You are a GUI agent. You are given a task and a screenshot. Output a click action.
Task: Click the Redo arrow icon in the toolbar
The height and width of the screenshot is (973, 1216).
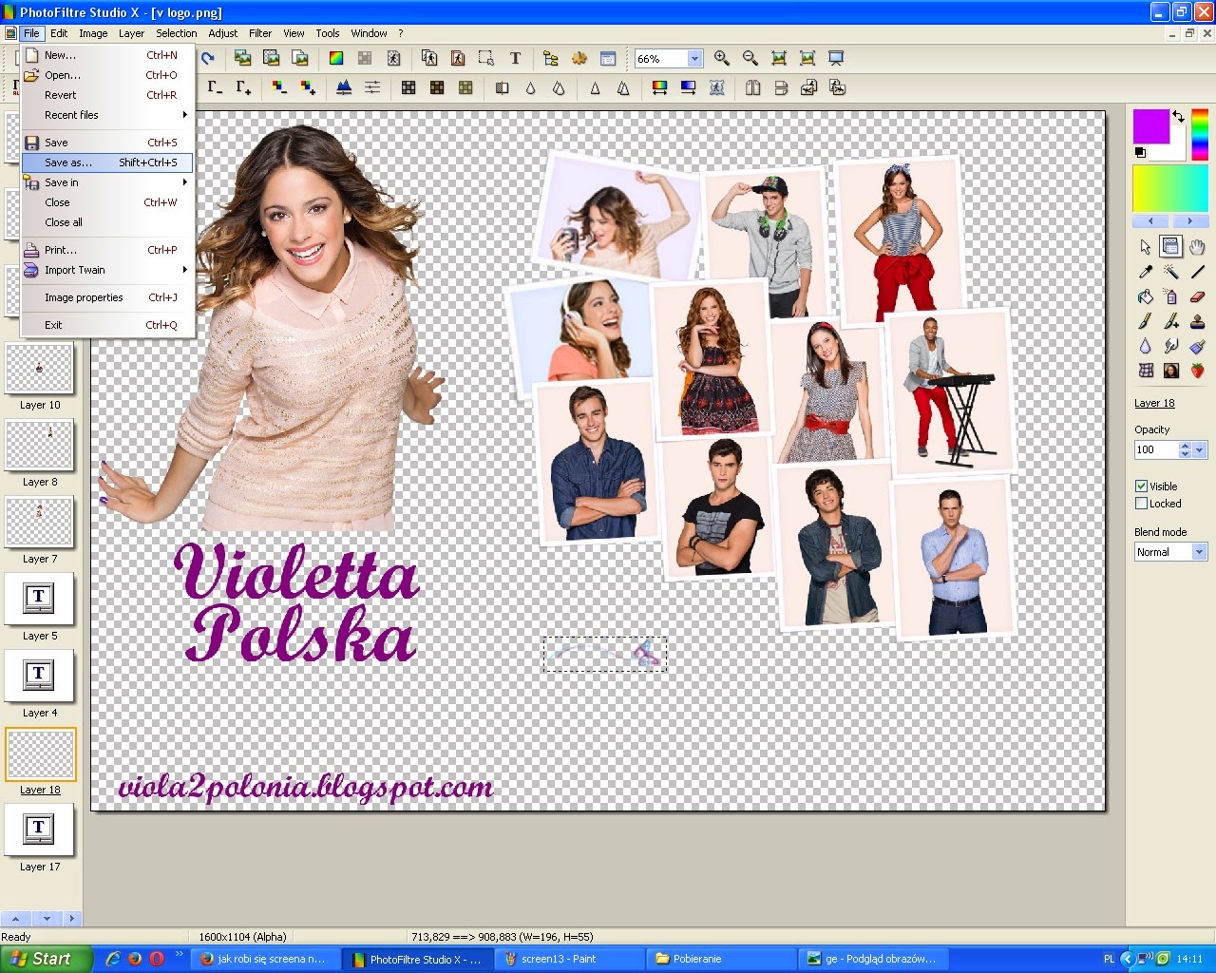207,58
